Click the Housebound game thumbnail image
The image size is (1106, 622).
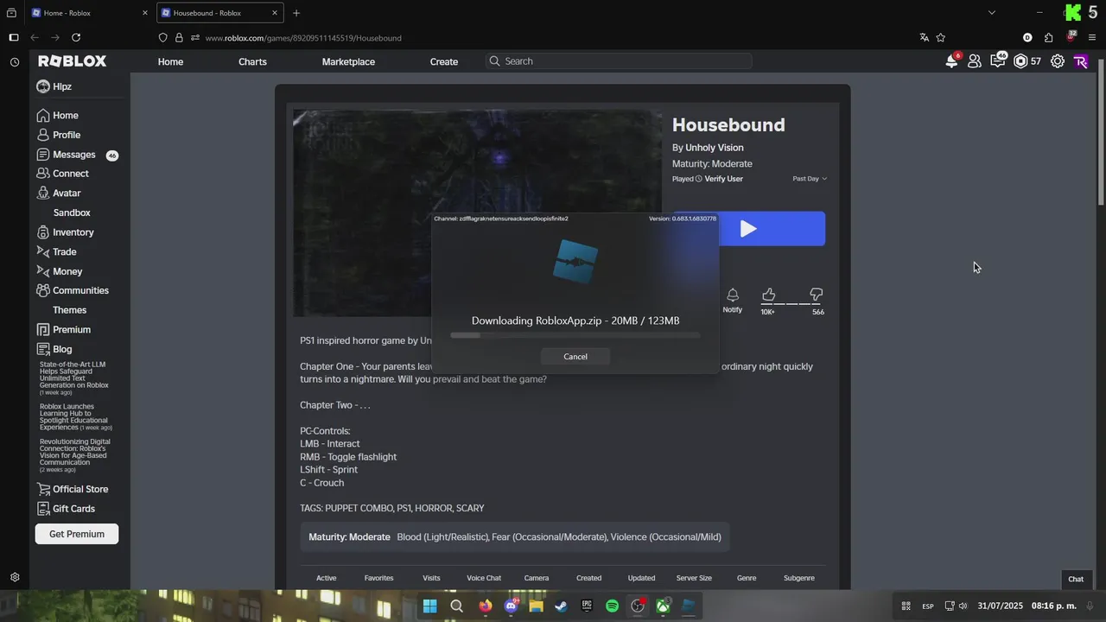tap(477, 213)
